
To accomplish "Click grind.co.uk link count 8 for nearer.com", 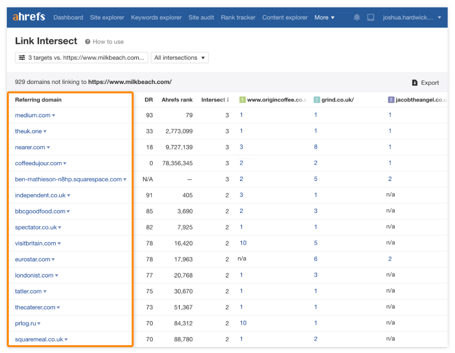I will point(315,147).
